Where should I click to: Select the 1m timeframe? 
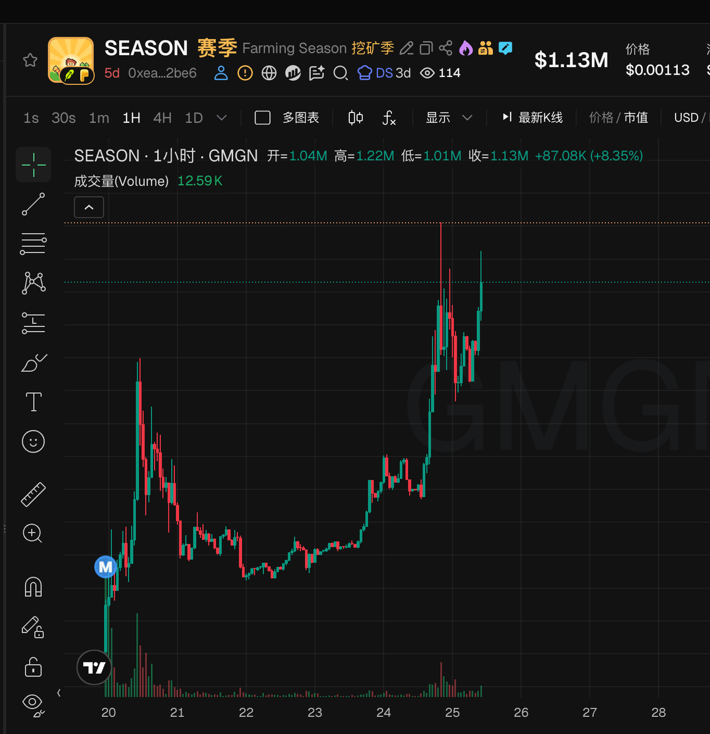(x=99, y=118)
